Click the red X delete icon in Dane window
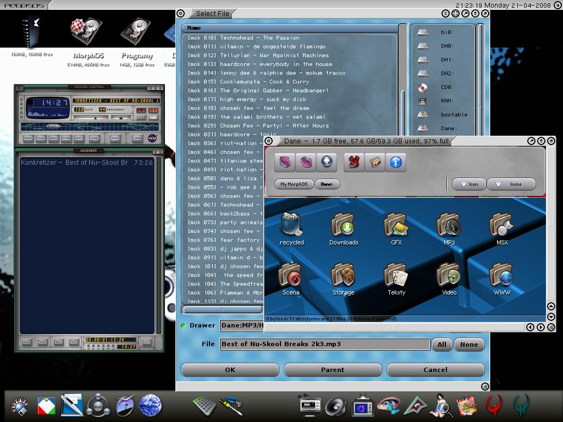The height and width of the screenshot is (422, 563). point(354,162)
